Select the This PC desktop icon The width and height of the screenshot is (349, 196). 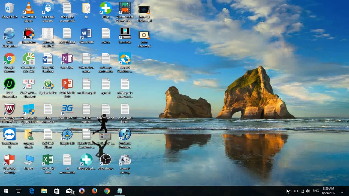coord(29,162)
